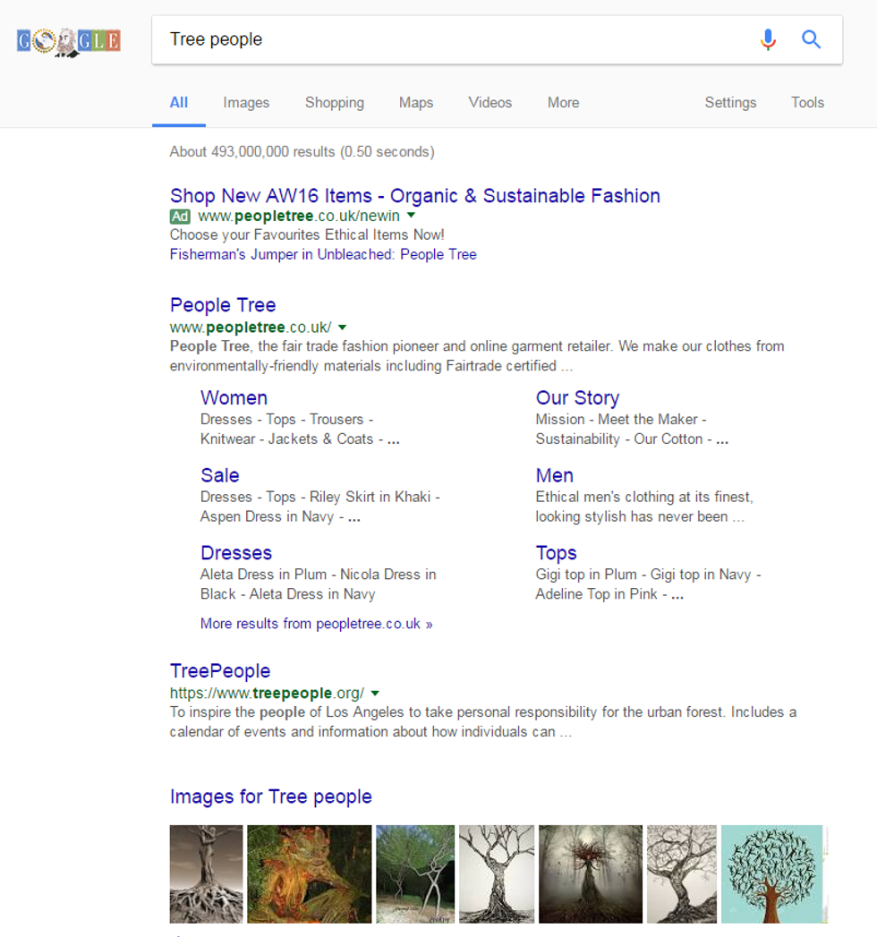Switch to the Images tab
Screen dimensions: 877x937
pyautogui.click(x=246, y=103)
